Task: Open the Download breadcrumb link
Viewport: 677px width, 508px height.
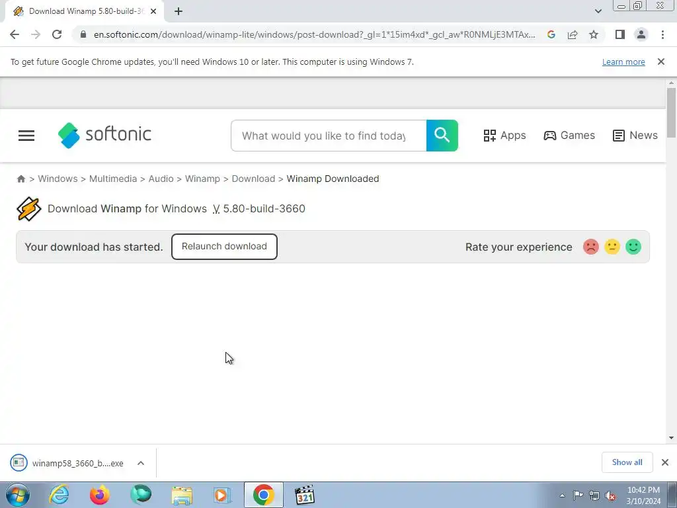Action: pyautogui.click(x=253, y=179)
